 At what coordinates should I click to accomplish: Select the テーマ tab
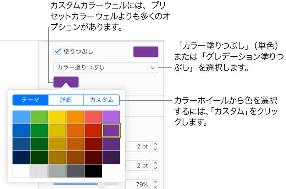coord(30,100)
